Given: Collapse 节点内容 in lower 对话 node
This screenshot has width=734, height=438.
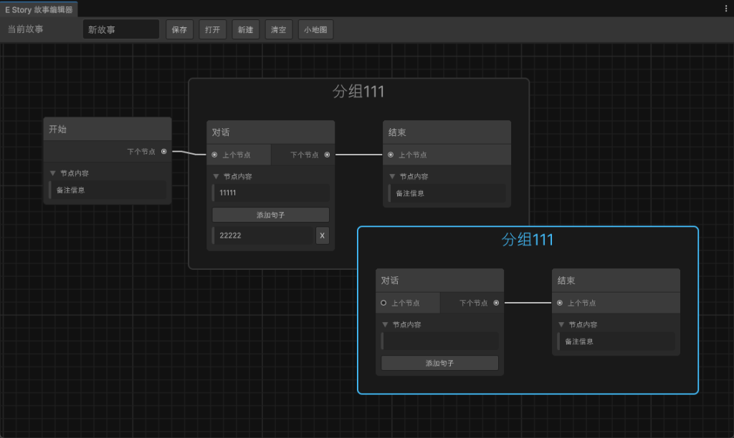Looking at the screenshot, I should pos(386,324).
